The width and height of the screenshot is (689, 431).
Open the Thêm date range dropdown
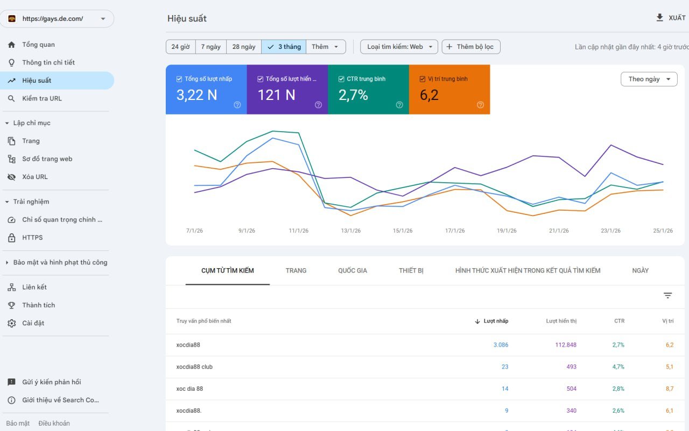326,47
